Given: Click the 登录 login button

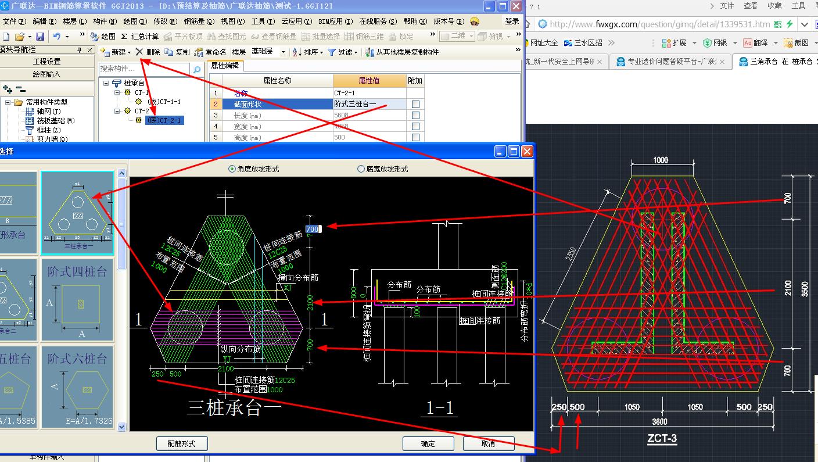Looking at the screenshot, I should 512,21.
